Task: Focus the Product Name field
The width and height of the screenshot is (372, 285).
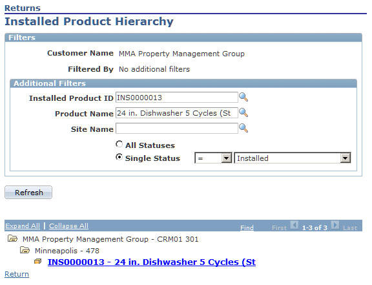Action: pyautogui.click(x=177, y=113)
